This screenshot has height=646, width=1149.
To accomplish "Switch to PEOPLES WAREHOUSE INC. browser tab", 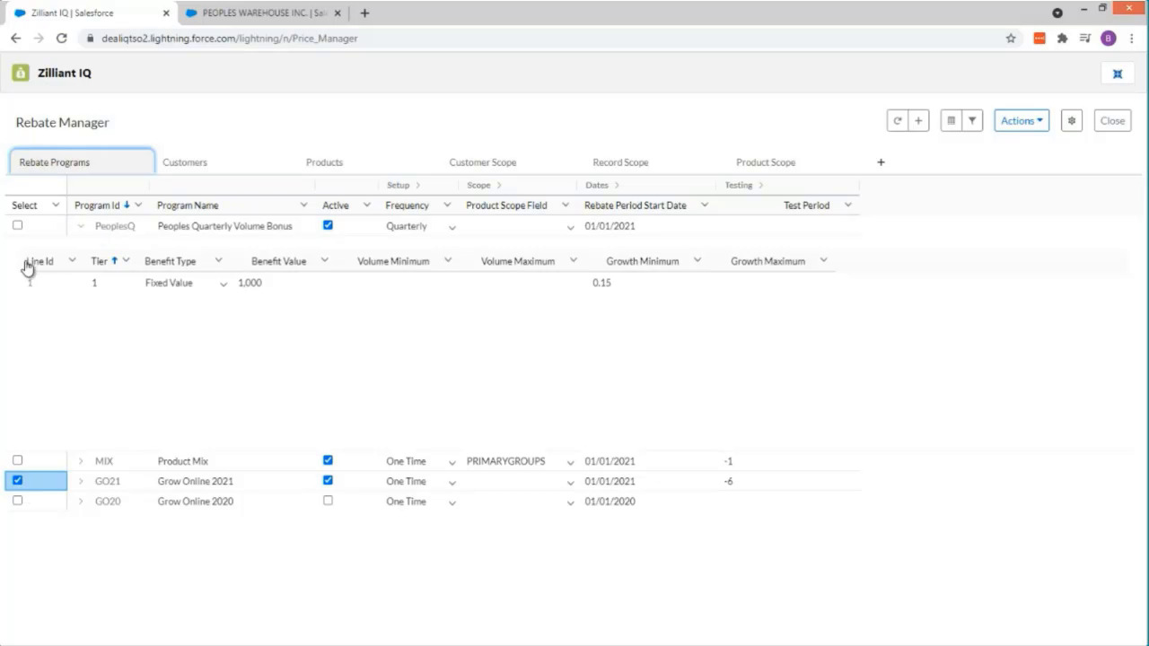I will [x=264, y=13].
